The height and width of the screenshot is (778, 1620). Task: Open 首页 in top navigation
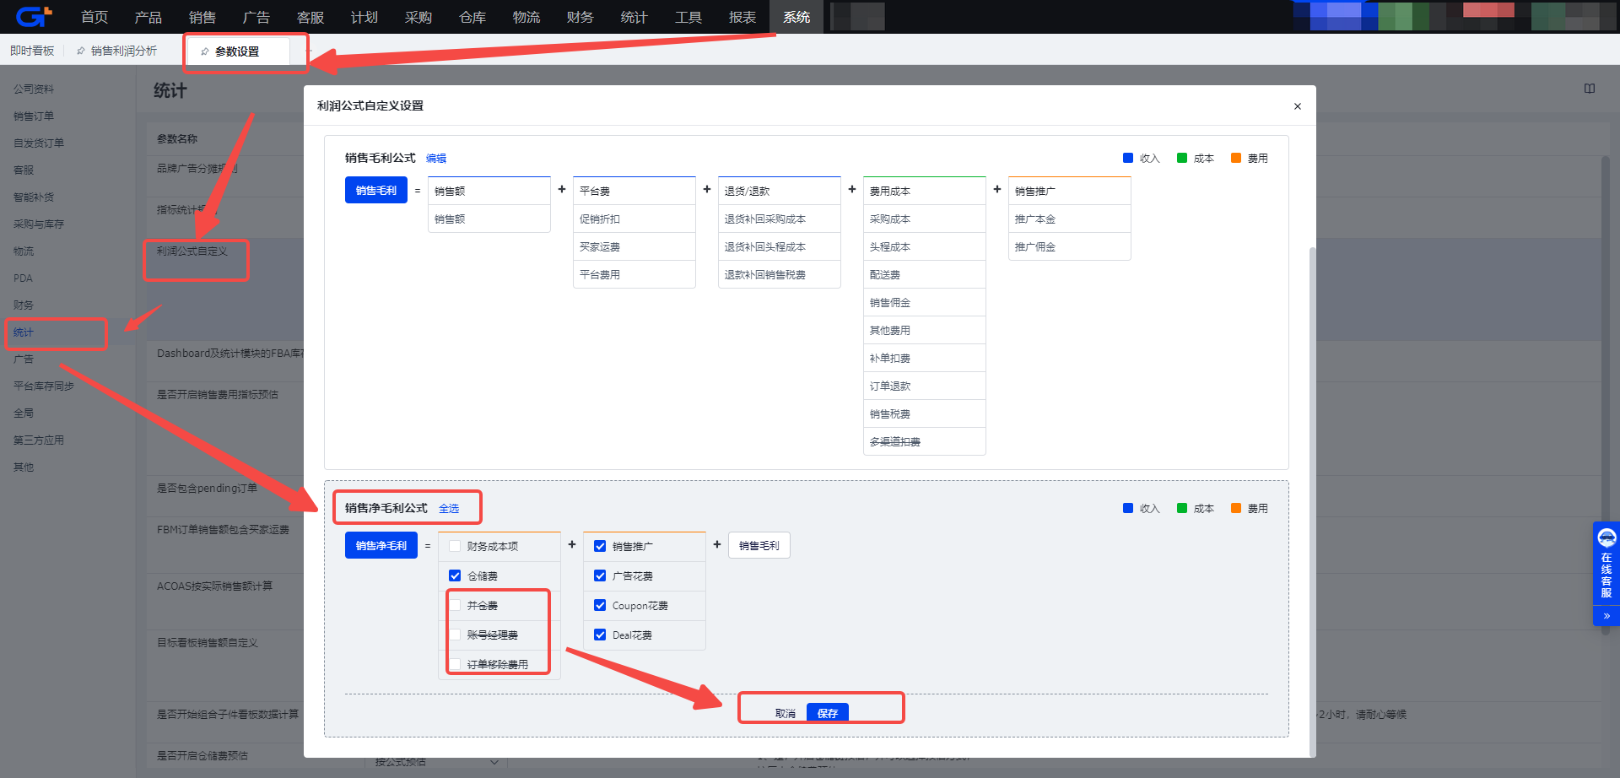point(94,17)
